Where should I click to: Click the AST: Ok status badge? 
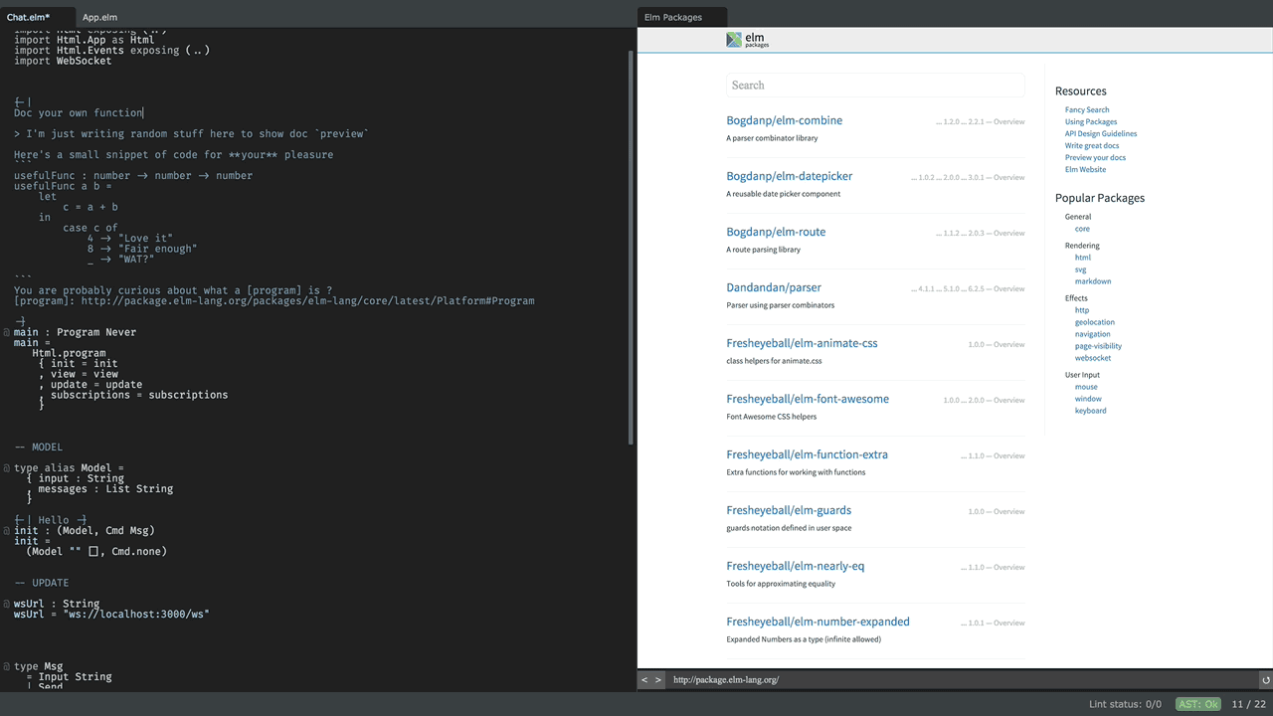click(1198, 704)
